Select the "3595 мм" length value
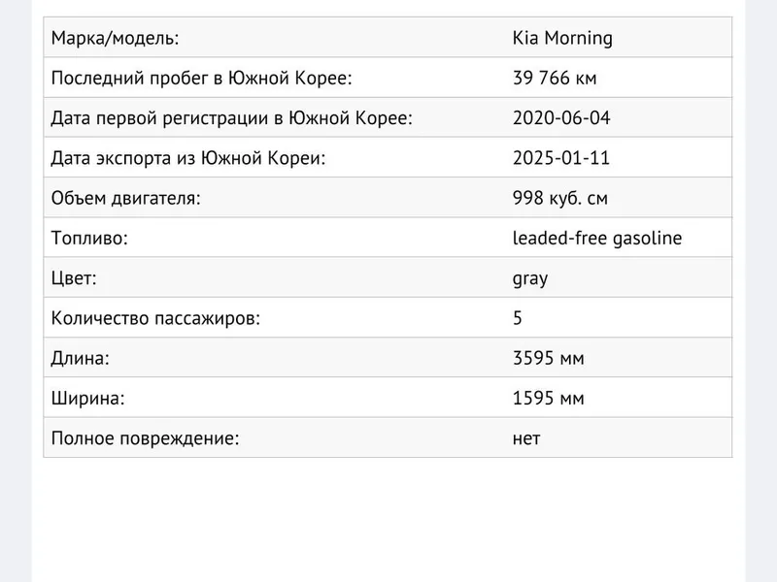The width and height of the screenshot is (777, 582). coord(549,358)
